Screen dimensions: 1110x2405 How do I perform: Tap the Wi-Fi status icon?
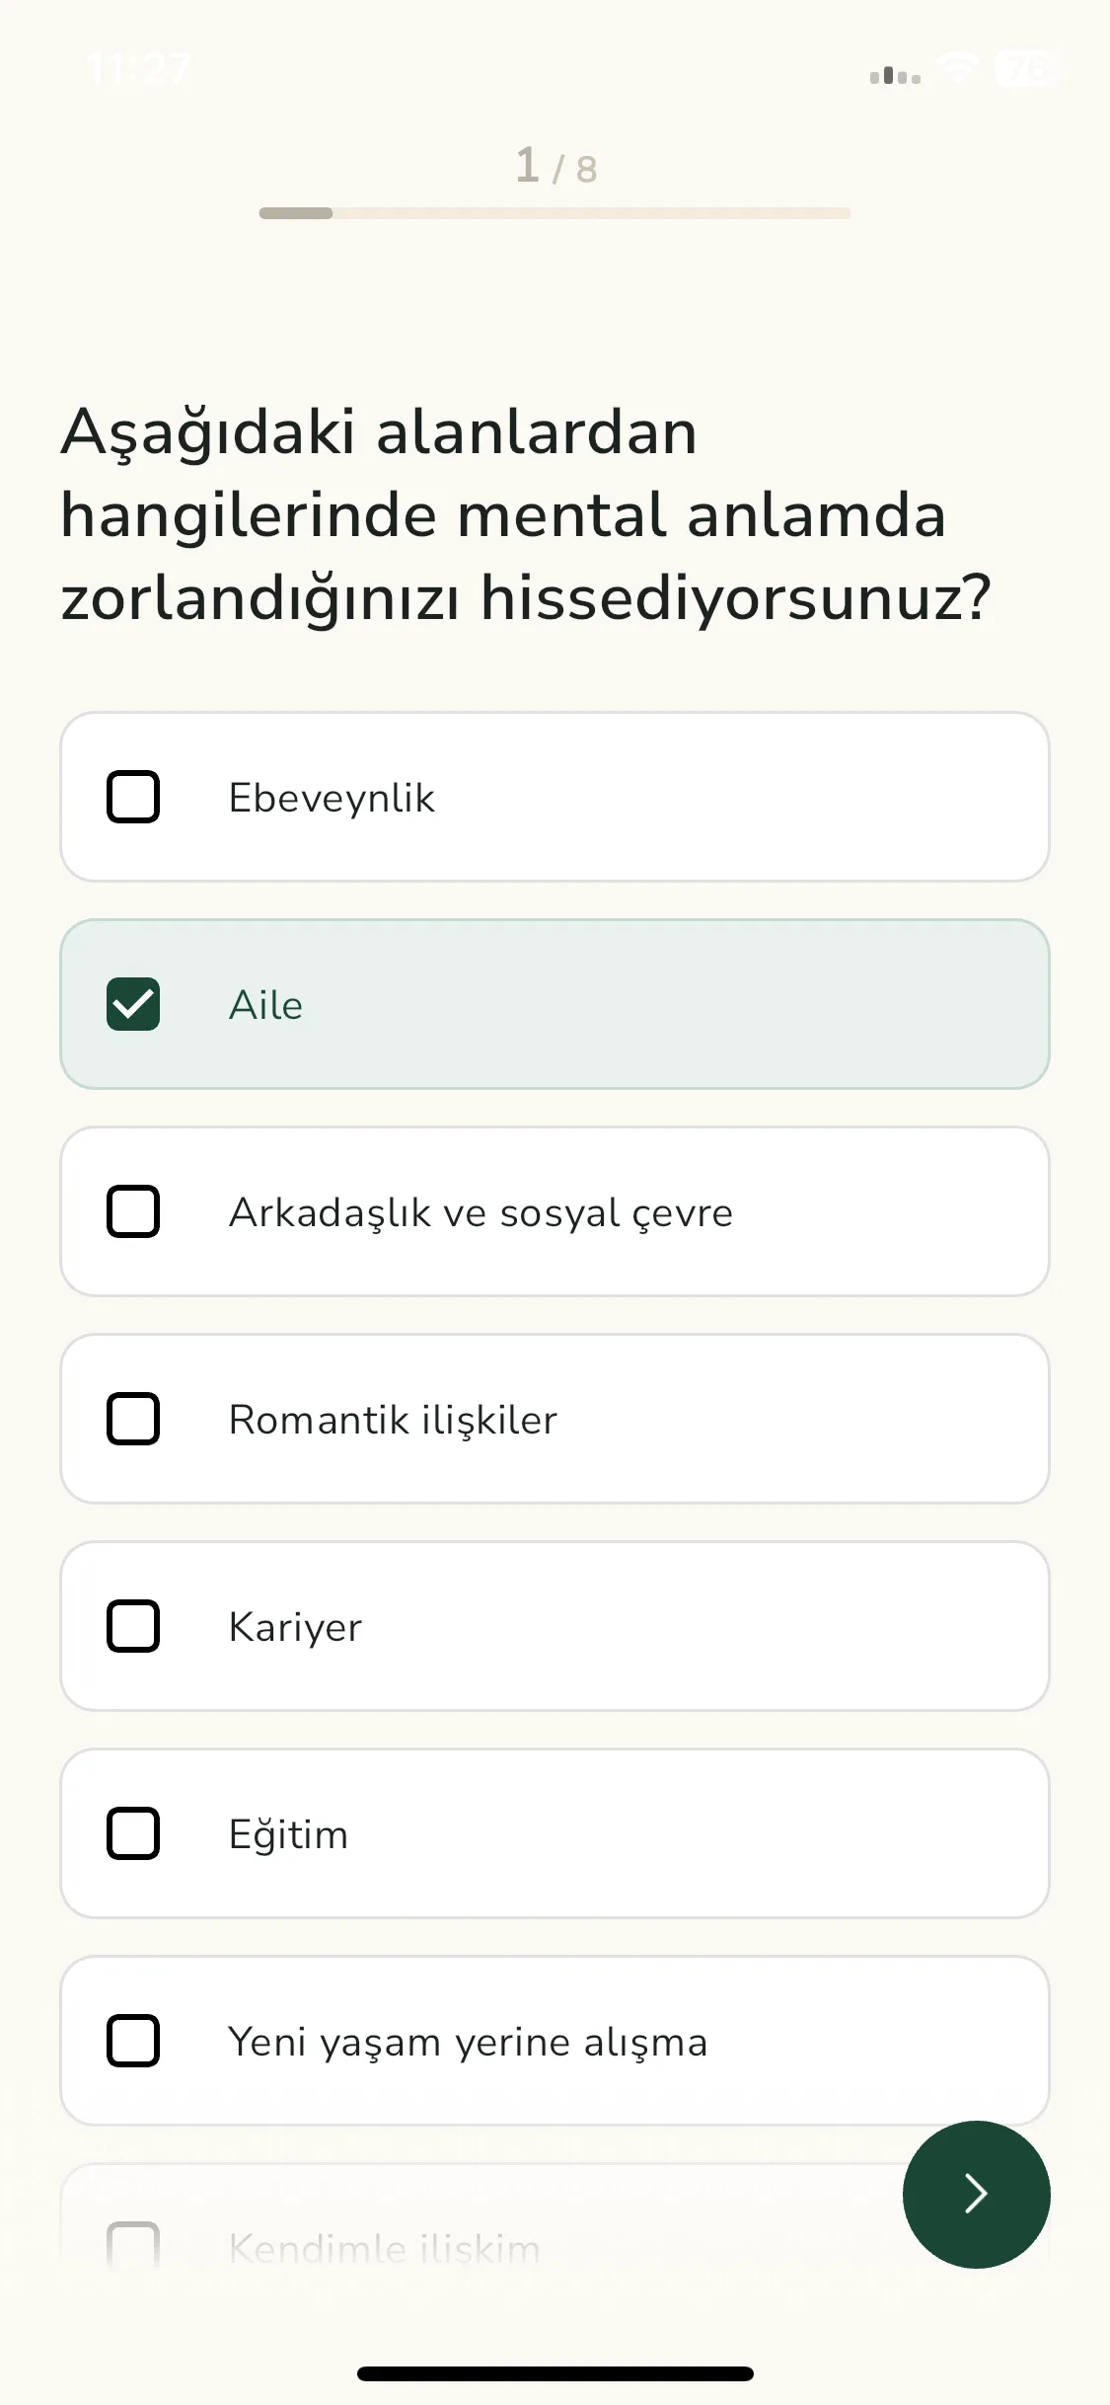click(957, 69)
